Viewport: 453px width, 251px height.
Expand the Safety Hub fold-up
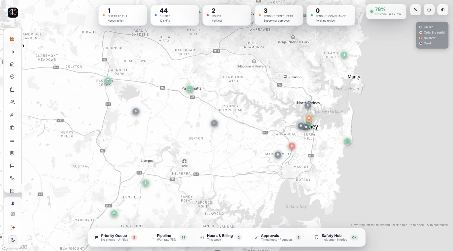[x=336, y=237]
